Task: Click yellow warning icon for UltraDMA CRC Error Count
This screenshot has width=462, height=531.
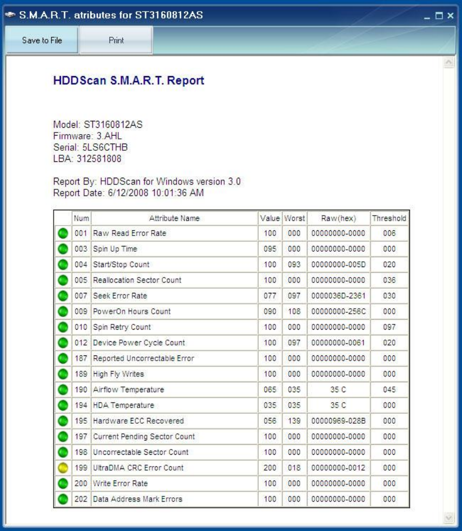Action: [63, 468]
